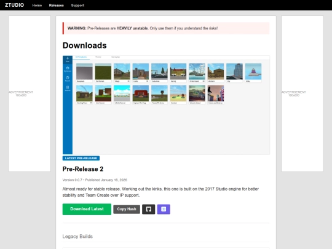
Task: Click the WARNING pre-release notice banner
Action: 166,28
